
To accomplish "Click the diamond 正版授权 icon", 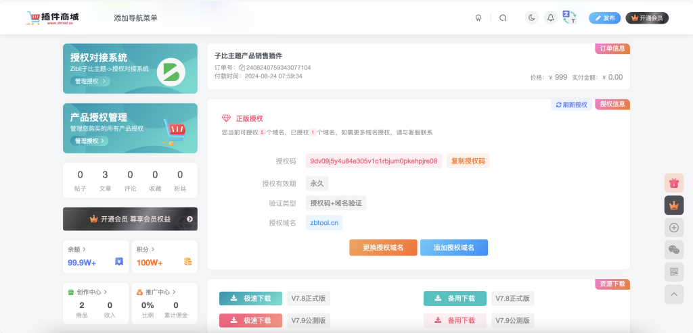I will tap(226, 118).
